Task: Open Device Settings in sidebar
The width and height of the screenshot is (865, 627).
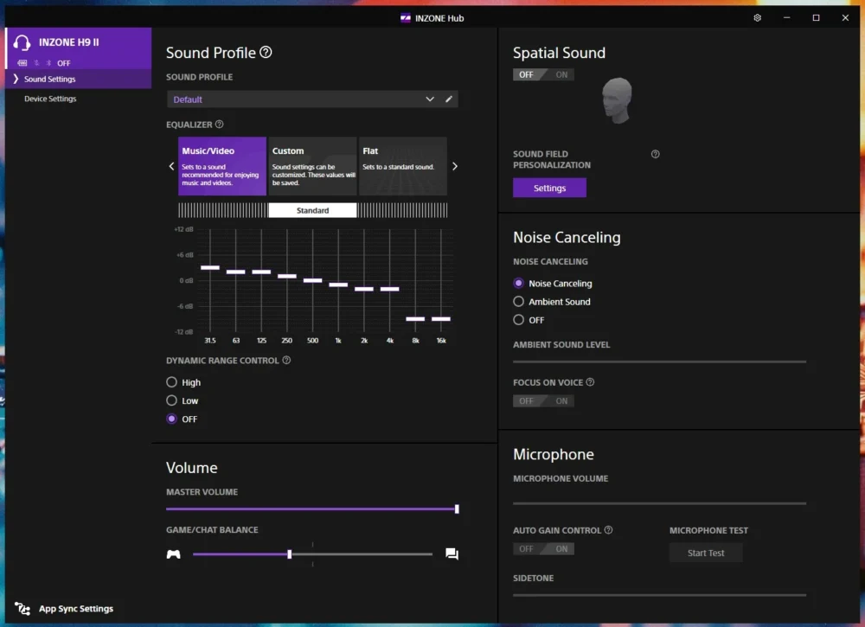Action: point(50,99)
